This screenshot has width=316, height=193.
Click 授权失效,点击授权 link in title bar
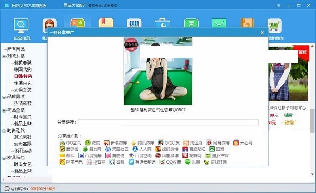pos(103,6)
